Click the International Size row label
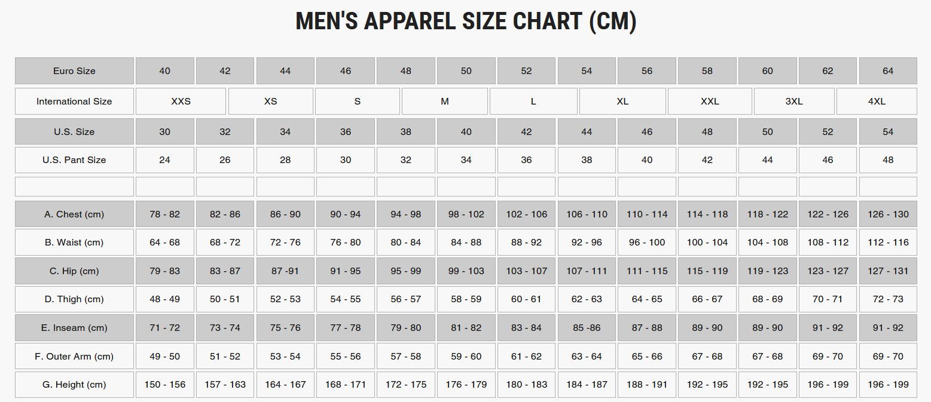This screenshot has width=931, height=402. [x=74, y=102]
